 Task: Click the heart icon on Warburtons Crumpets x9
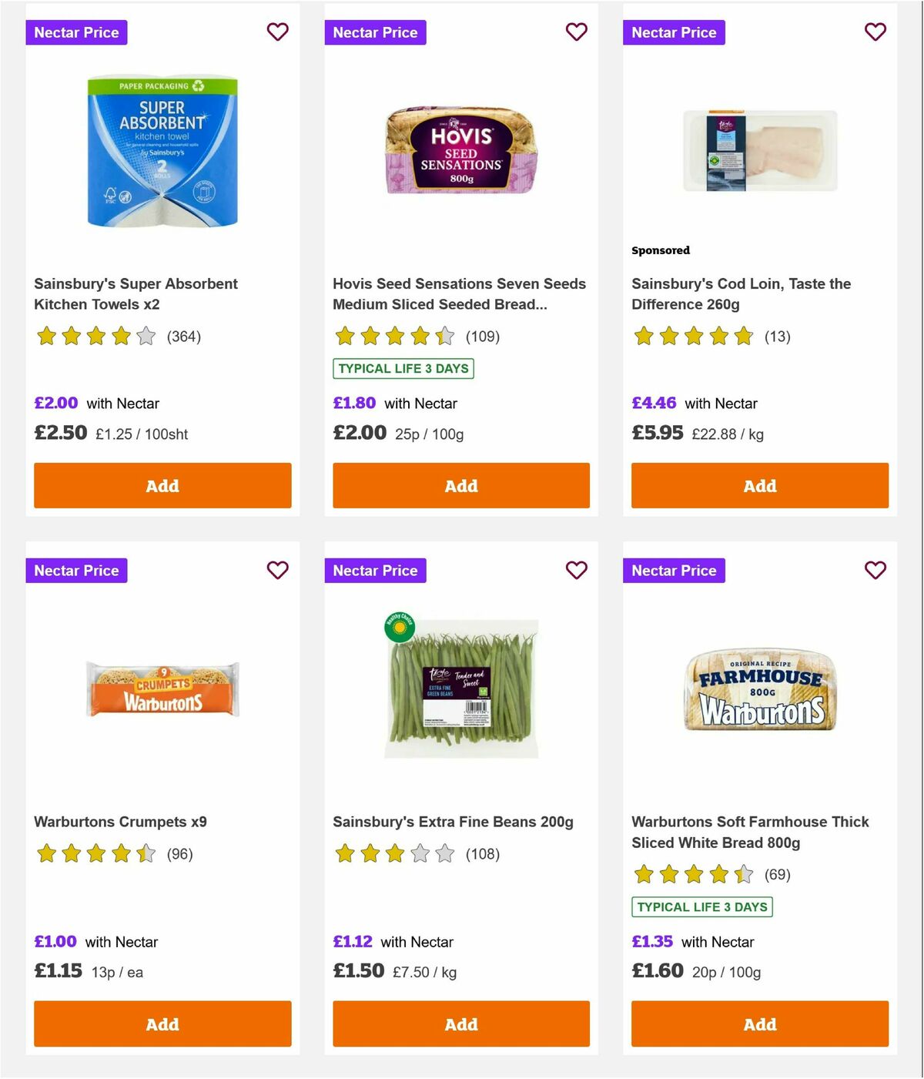(277, 570)
